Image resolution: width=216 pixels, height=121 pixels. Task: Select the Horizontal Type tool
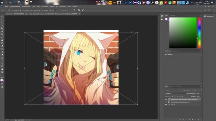[x=2, y=61]
